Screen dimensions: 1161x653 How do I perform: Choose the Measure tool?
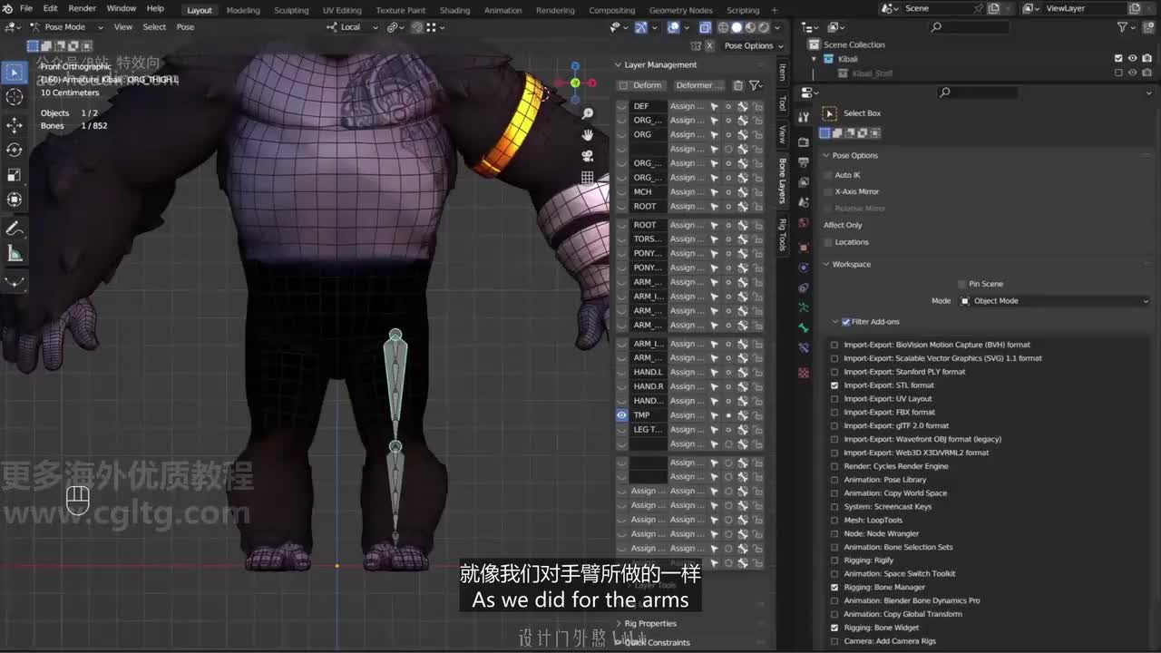point(15,255)
